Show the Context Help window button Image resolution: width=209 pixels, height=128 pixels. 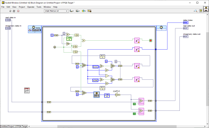tap(201, 11)
